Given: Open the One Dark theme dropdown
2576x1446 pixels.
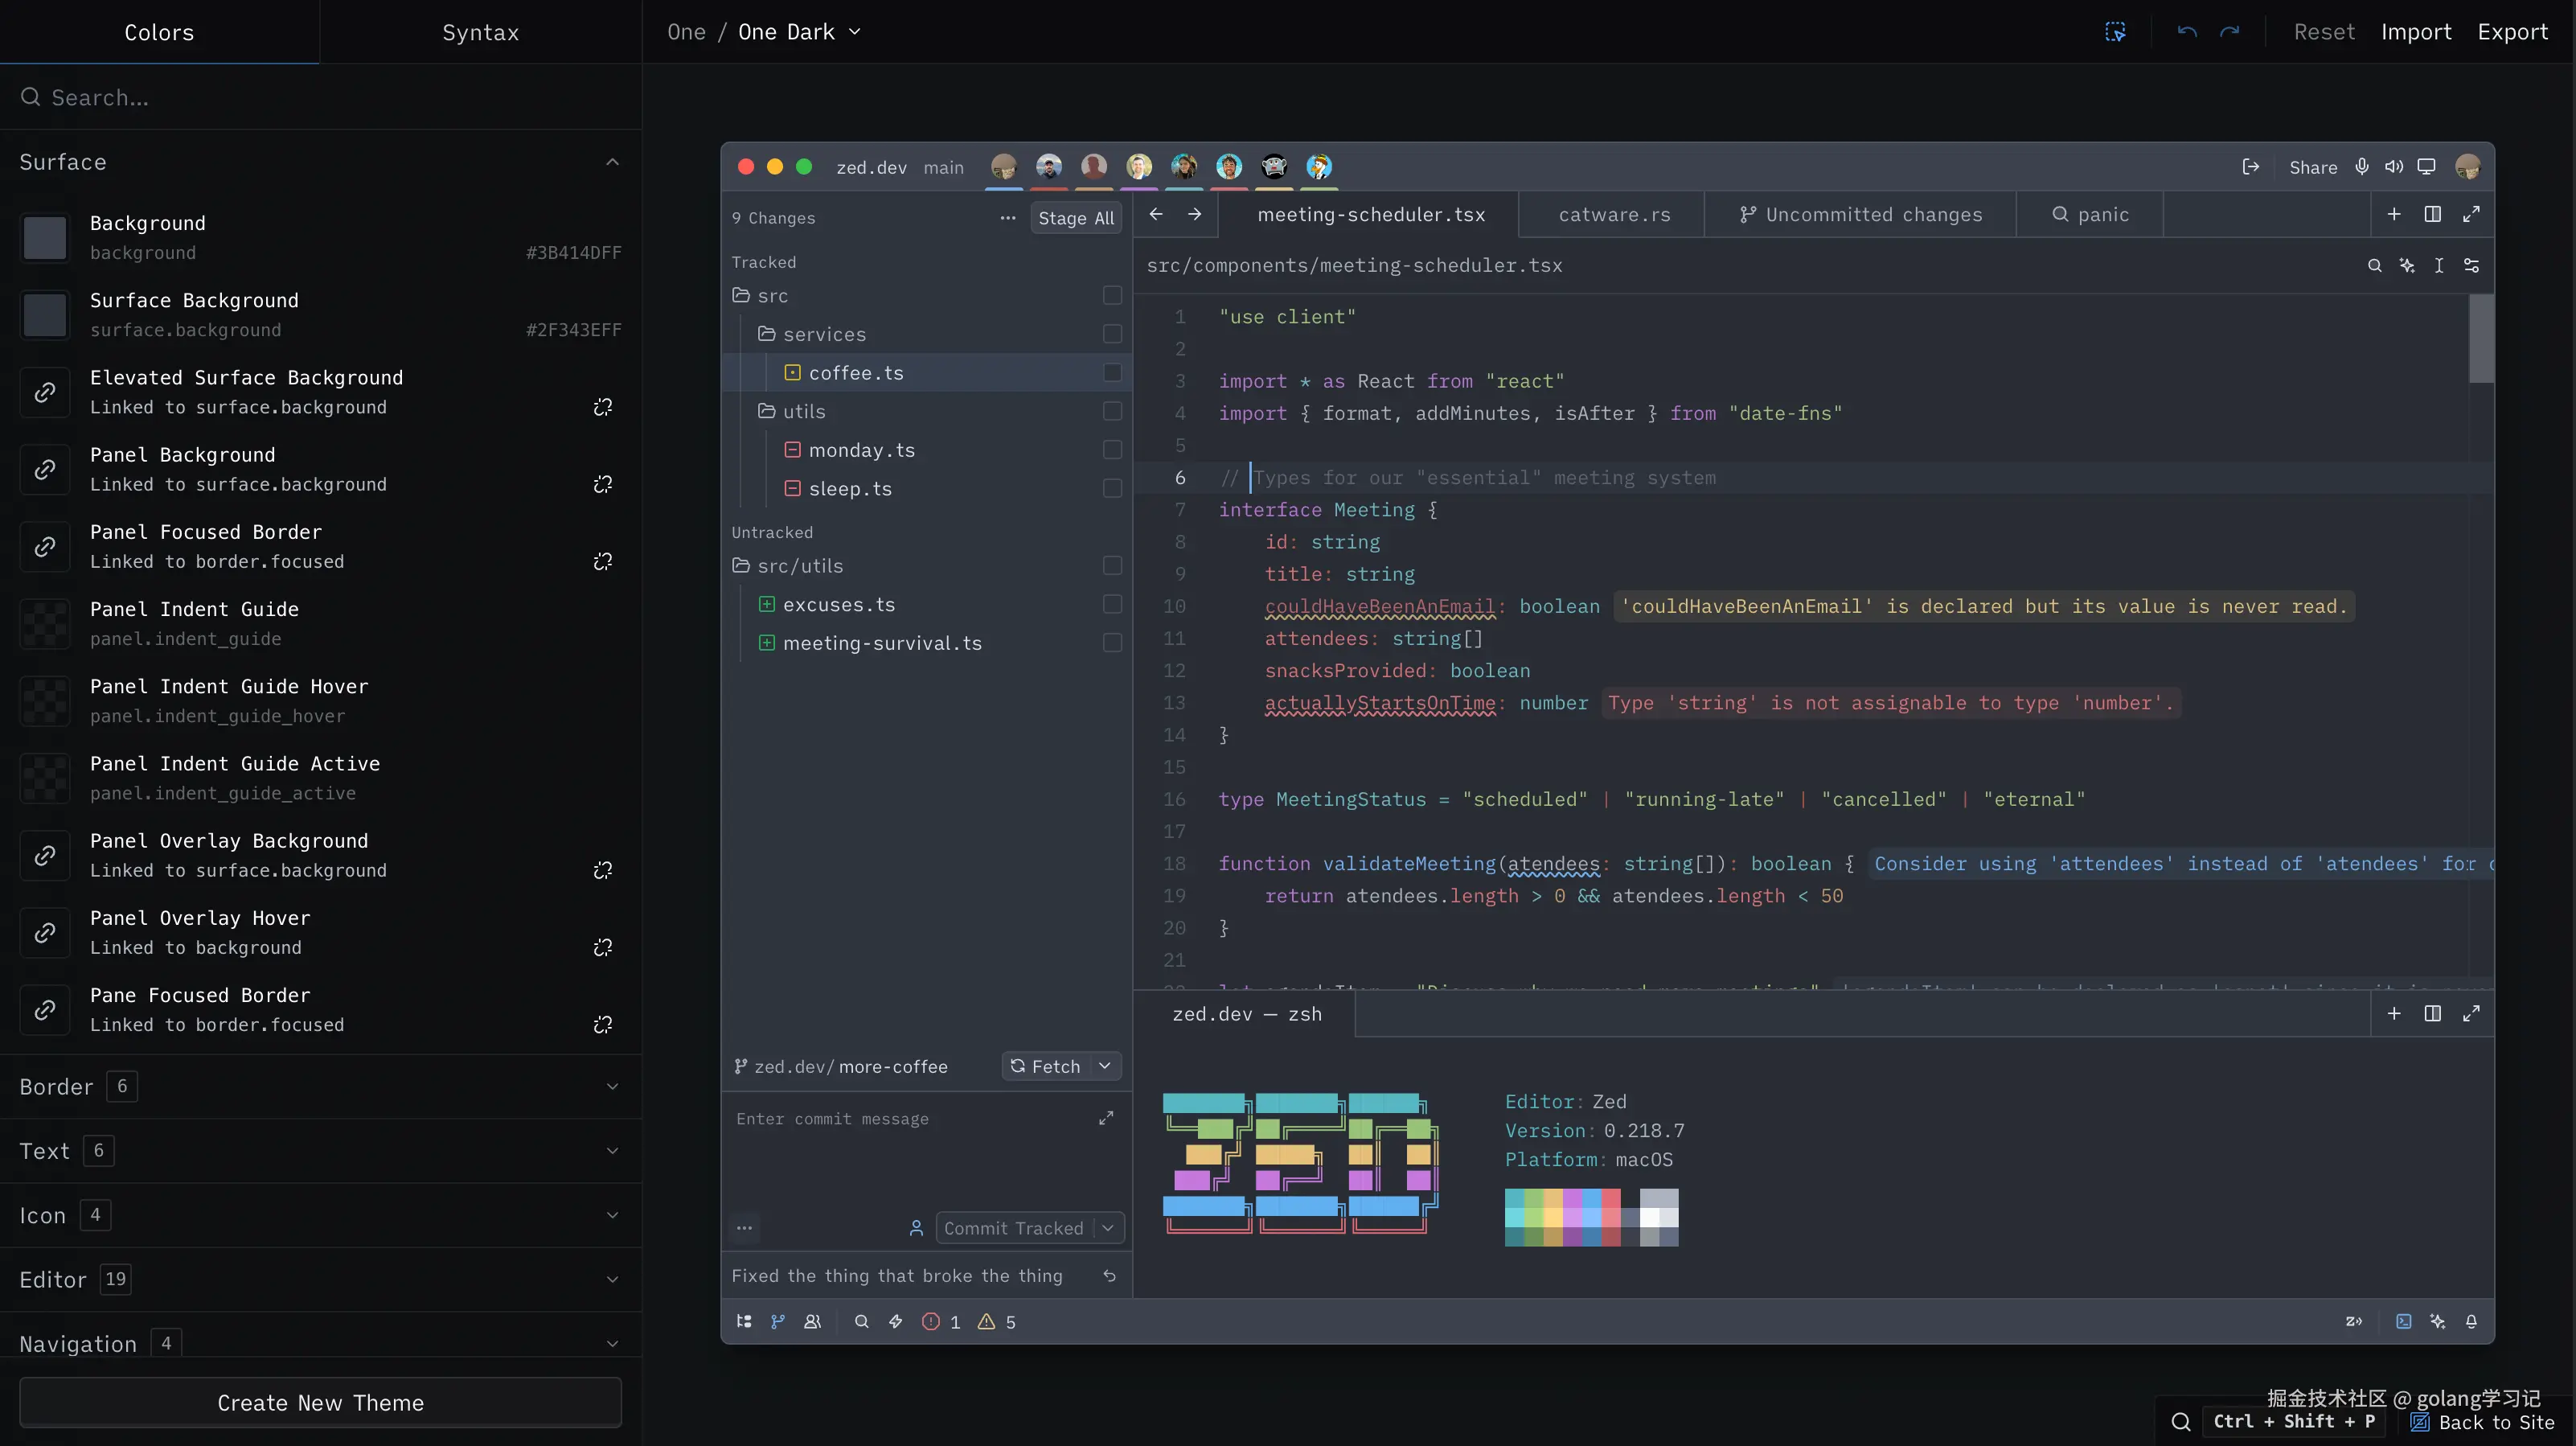Looking at the screenshot, I should coord(798,32).
